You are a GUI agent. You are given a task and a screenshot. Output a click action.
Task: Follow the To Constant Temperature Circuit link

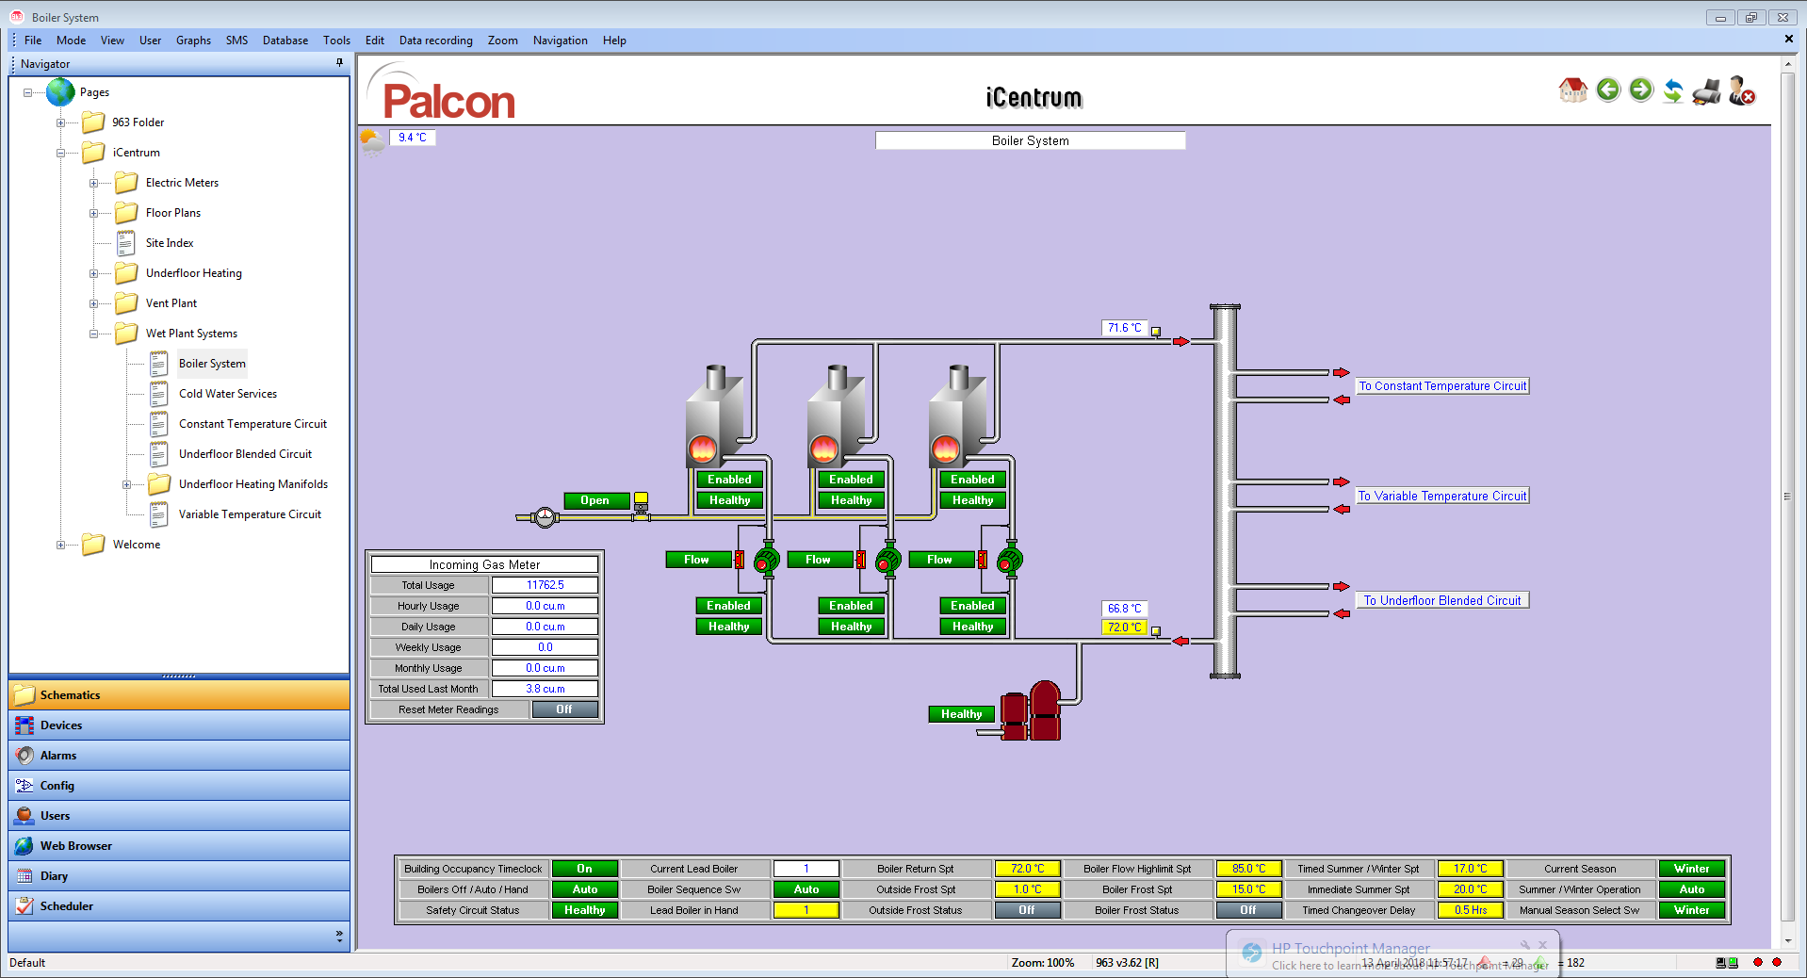(x=1441, y=386)
